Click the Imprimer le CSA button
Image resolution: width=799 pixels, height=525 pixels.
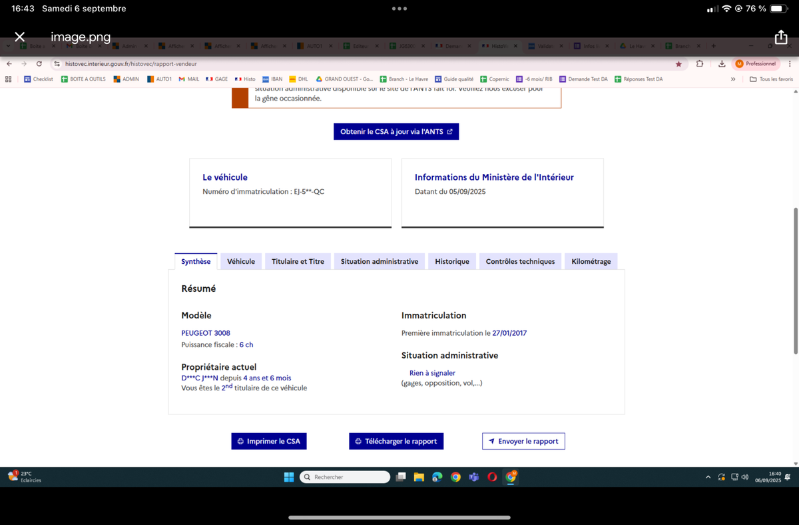[x=269, y=441]
